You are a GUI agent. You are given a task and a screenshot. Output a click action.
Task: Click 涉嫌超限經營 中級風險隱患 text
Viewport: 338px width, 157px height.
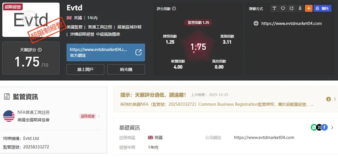pos(95,34)
